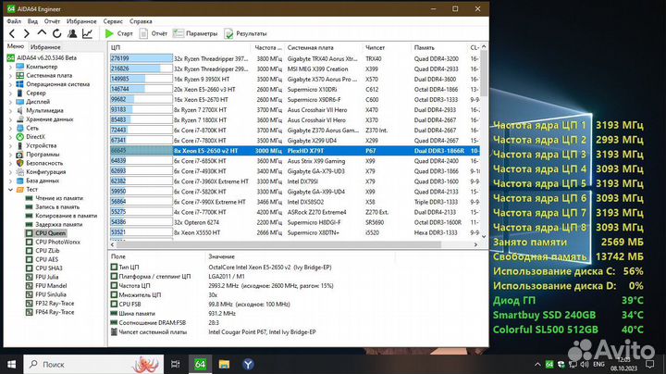Open the Отчёт menu in menu bar
This screenshot has width=666, height=374.
(52, 21)
